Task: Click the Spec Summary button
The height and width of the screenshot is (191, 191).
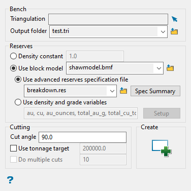Action: pyautogui.click(x=155, y=91)
